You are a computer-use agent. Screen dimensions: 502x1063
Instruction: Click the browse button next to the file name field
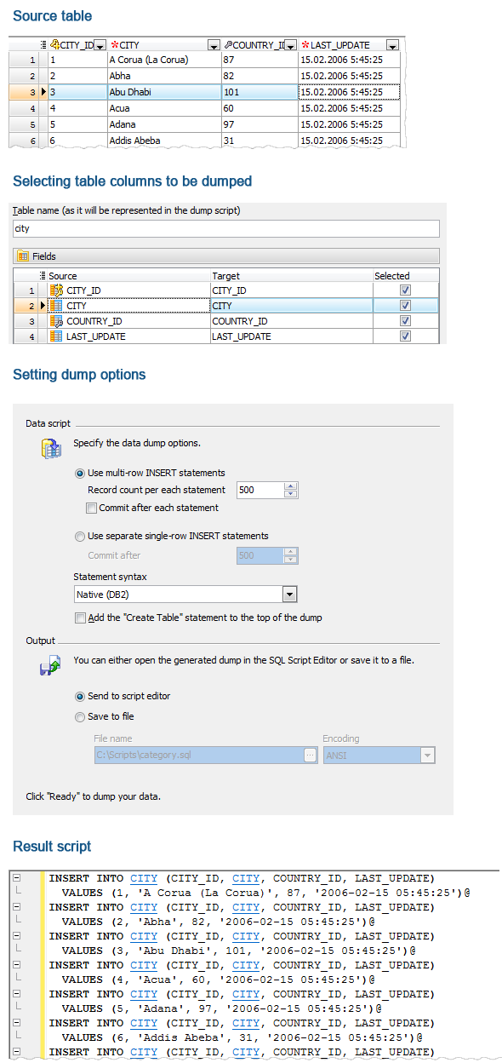[x=310, y=755]
